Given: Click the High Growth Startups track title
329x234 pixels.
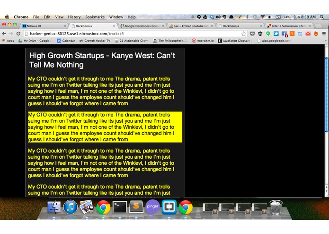Looking at the screenshot, I should tap(102, 60).
